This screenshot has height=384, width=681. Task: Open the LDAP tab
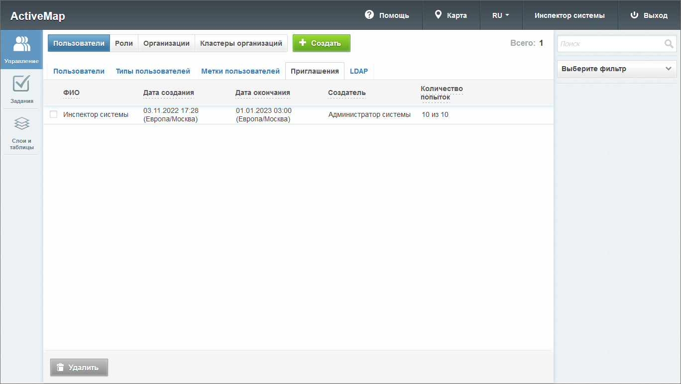tap(358, 71)
